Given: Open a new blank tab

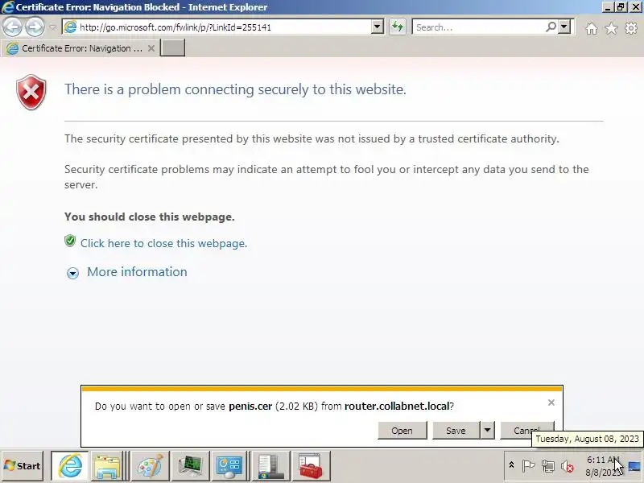Looking at the screenshot, I should (x=172, y=48).
